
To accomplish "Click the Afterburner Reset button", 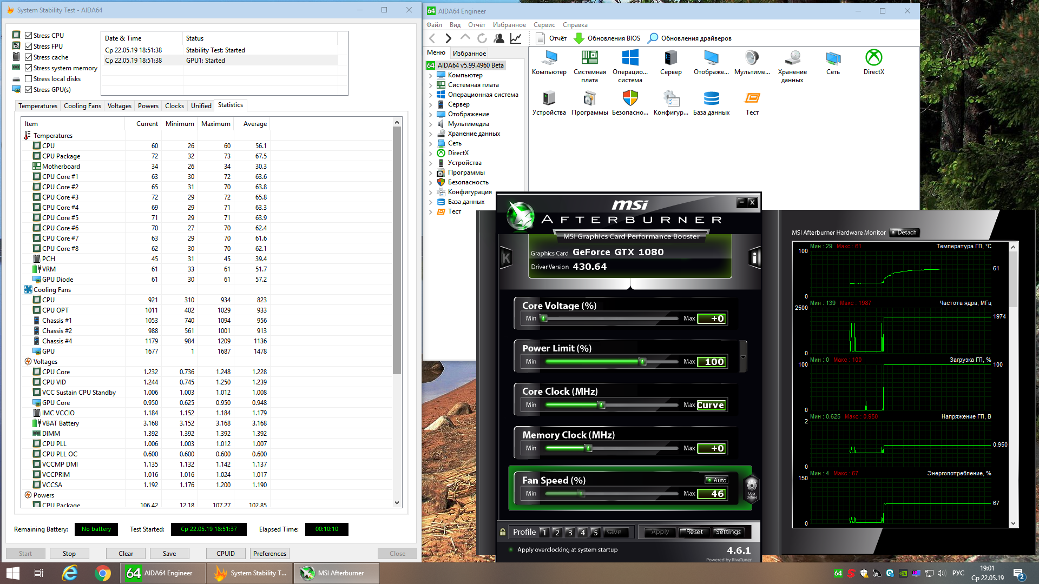I will coord(694,532).
